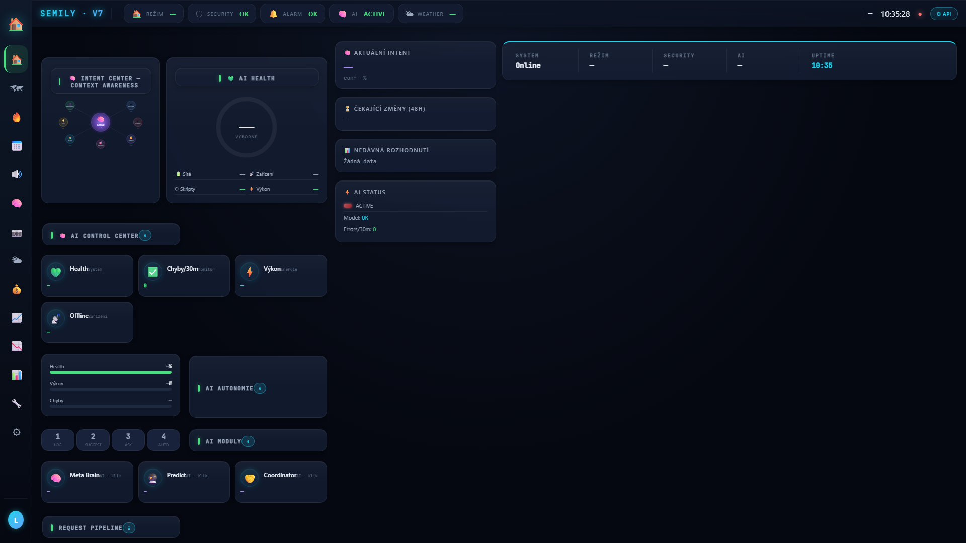Click the Chyby progress bar
The image size is (966, 543).
pyautogui.click(x=111, y=406)
